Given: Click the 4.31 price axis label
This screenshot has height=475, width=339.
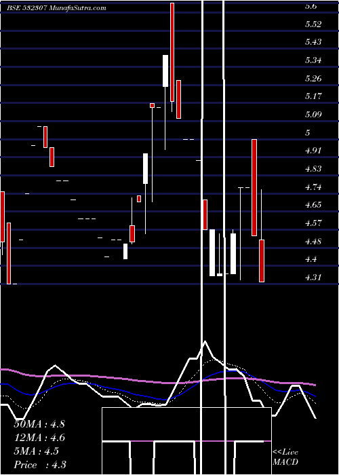Looking at the screenshot, I should pyautogui.click(x=313, y=277).
